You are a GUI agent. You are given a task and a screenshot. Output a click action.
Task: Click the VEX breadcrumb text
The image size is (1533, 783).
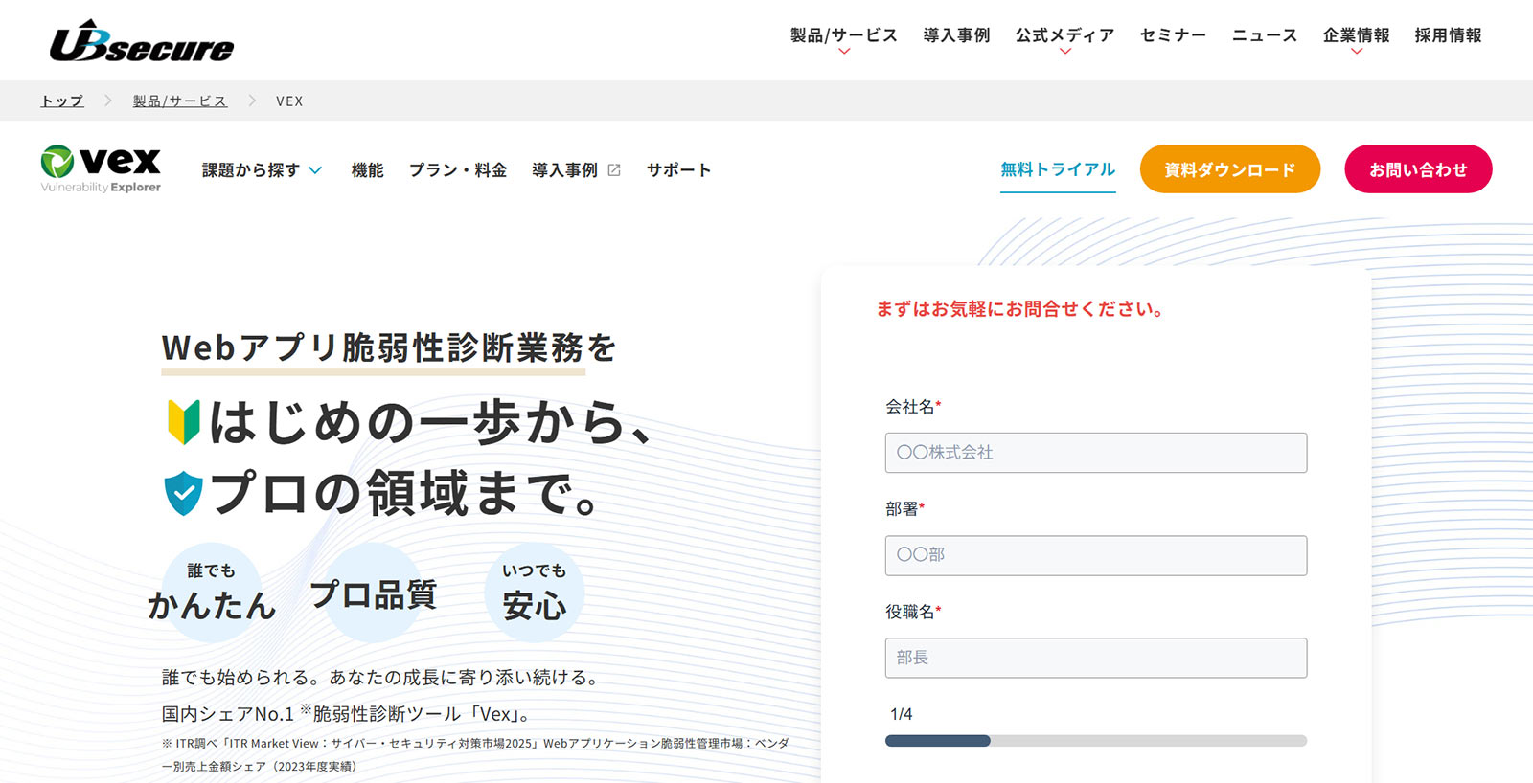tap(289, 101)
